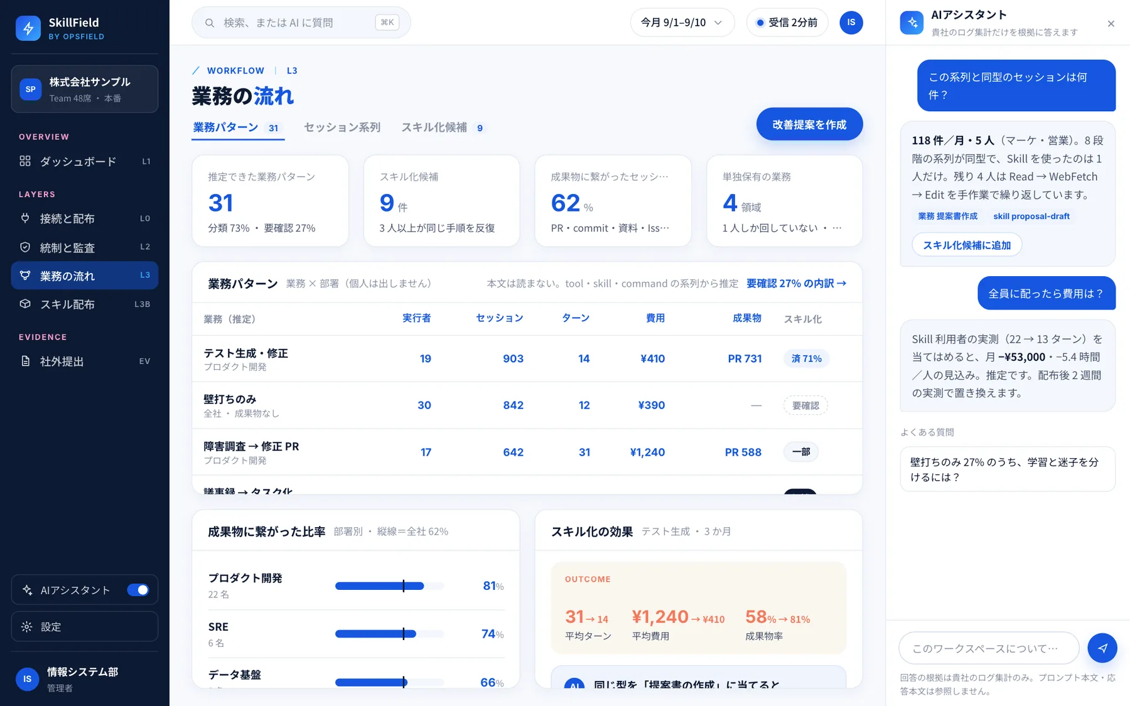The image size is (1130, 706).
Task: Click スキル化候補に追加 button in assistant
Action: point(967,245)
